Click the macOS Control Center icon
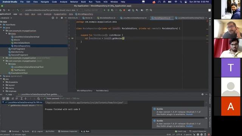This screenshot has width=242, height=136. [x=186, y=2]
